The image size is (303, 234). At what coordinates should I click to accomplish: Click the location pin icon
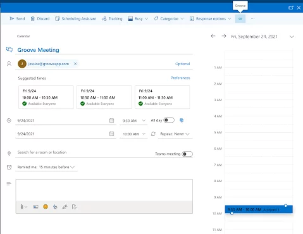[9, 154]
